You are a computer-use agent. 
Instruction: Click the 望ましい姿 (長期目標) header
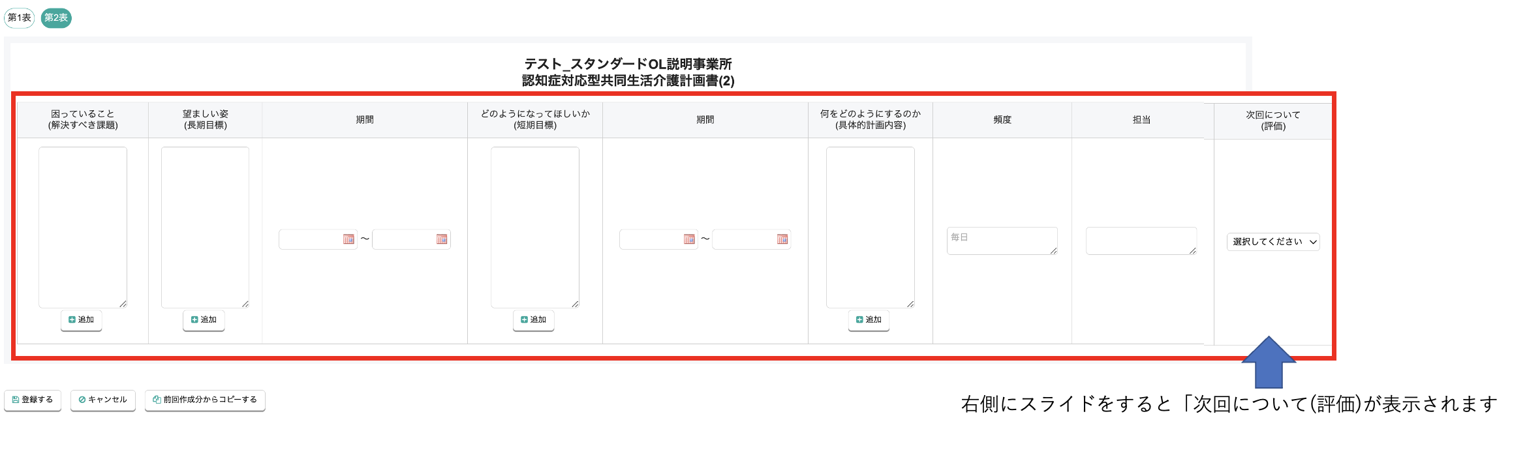[x=206, y=120]
